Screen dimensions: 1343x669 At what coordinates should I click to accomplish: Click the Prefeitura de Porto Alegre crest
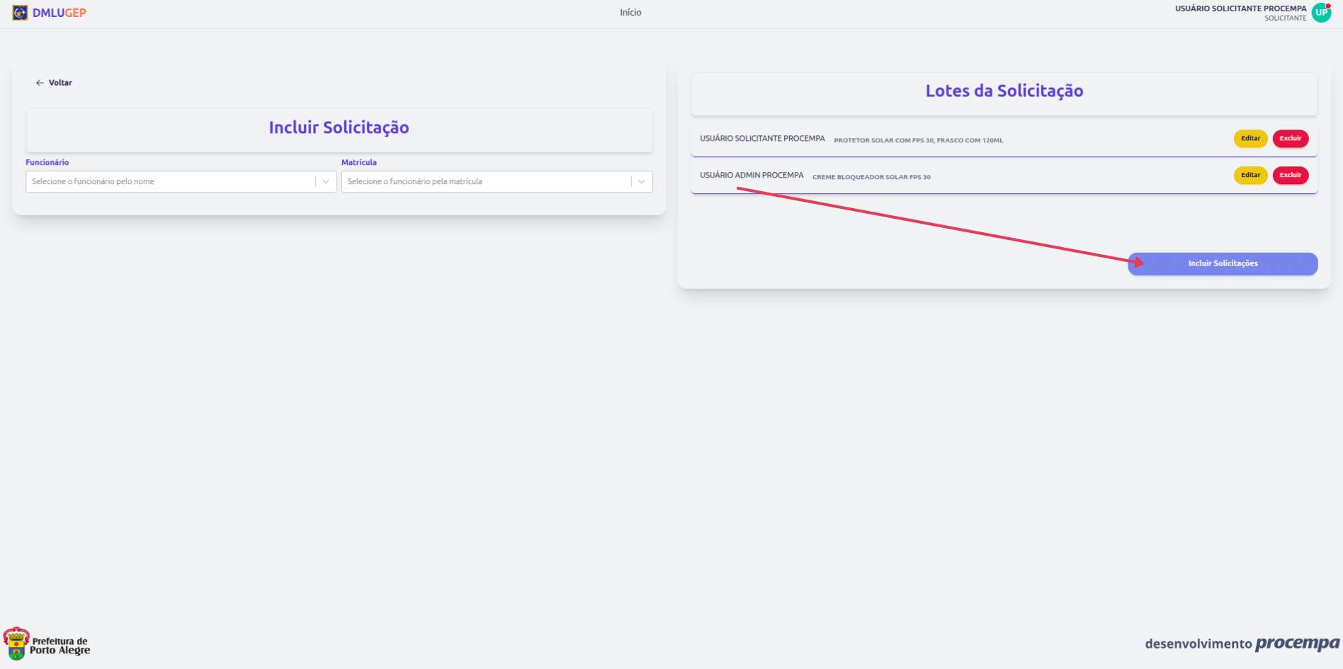[x=16, y=644]
